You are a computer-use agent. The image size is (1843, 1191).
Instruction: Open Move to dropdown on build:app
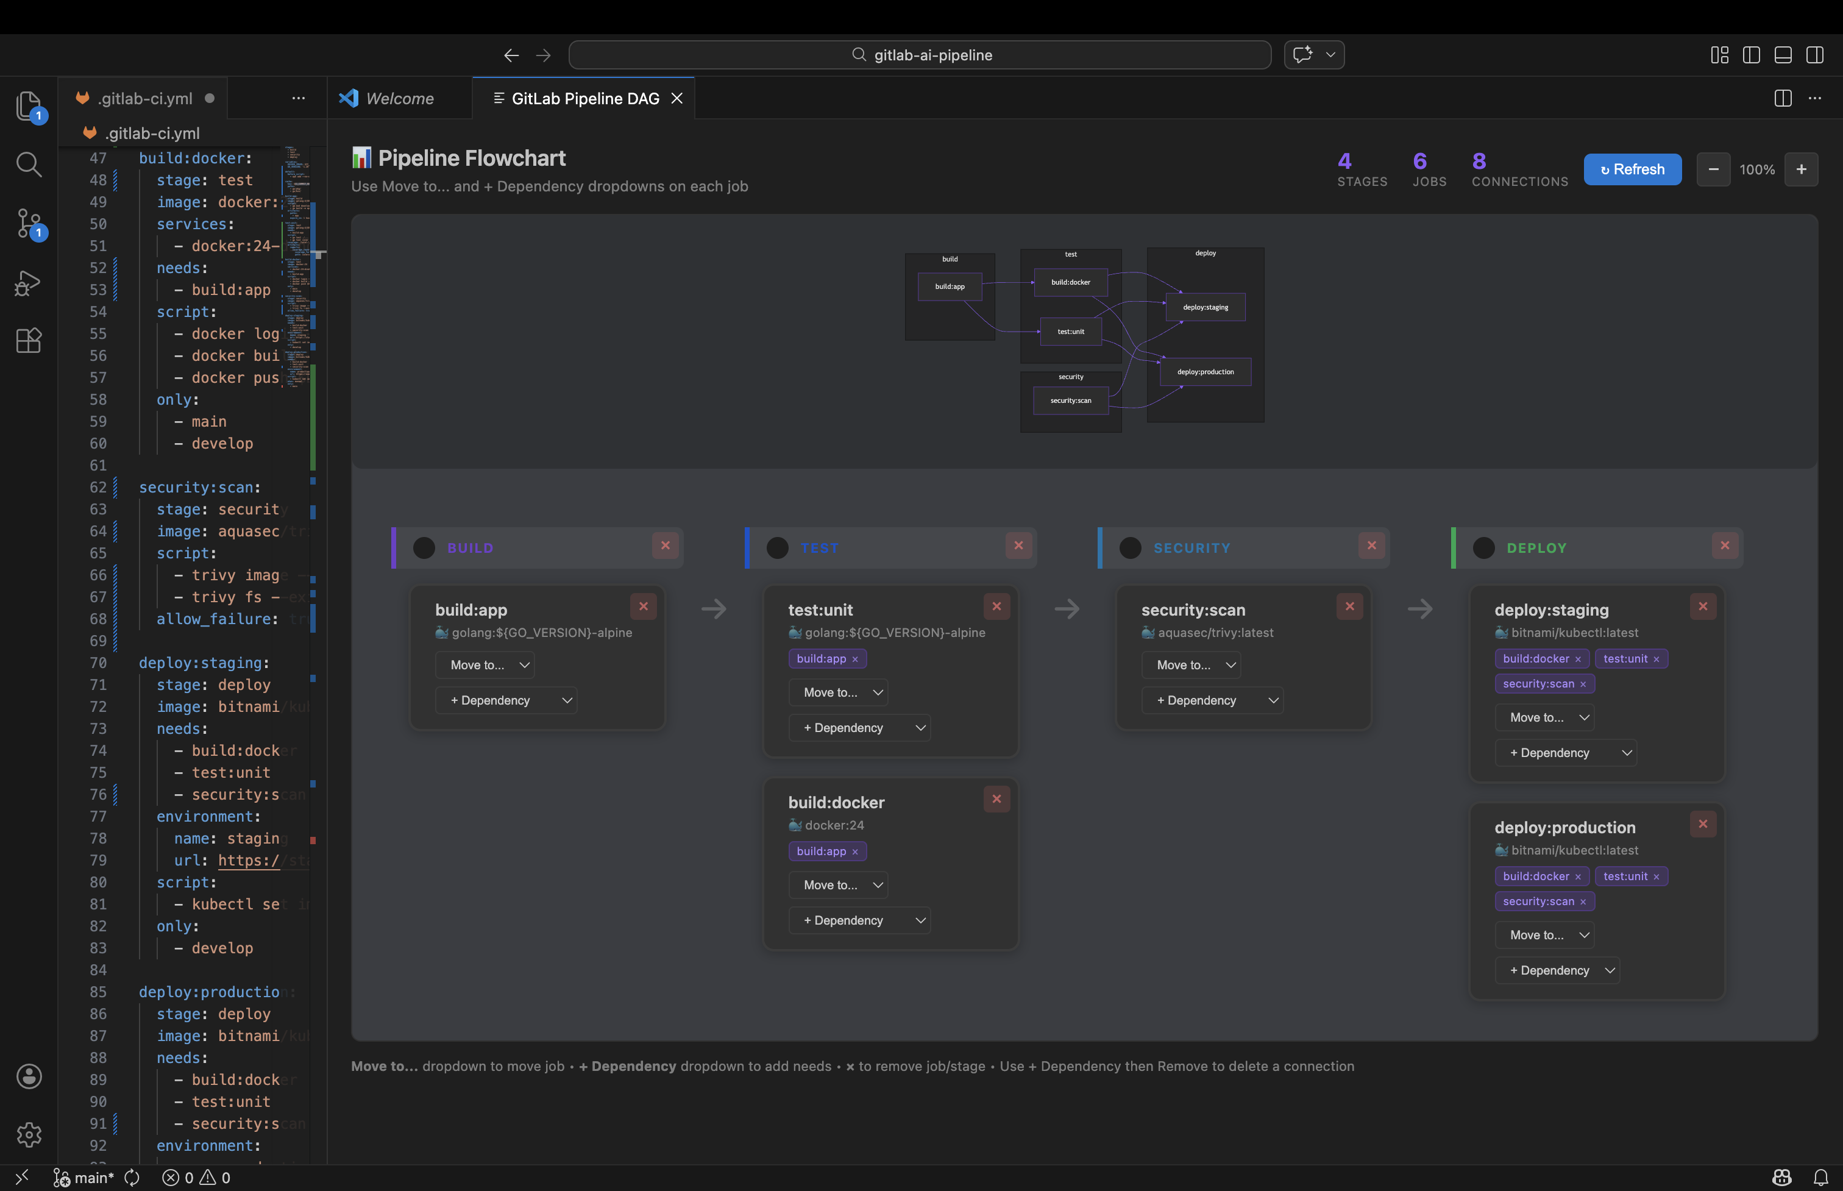click(x=484, y=665)
